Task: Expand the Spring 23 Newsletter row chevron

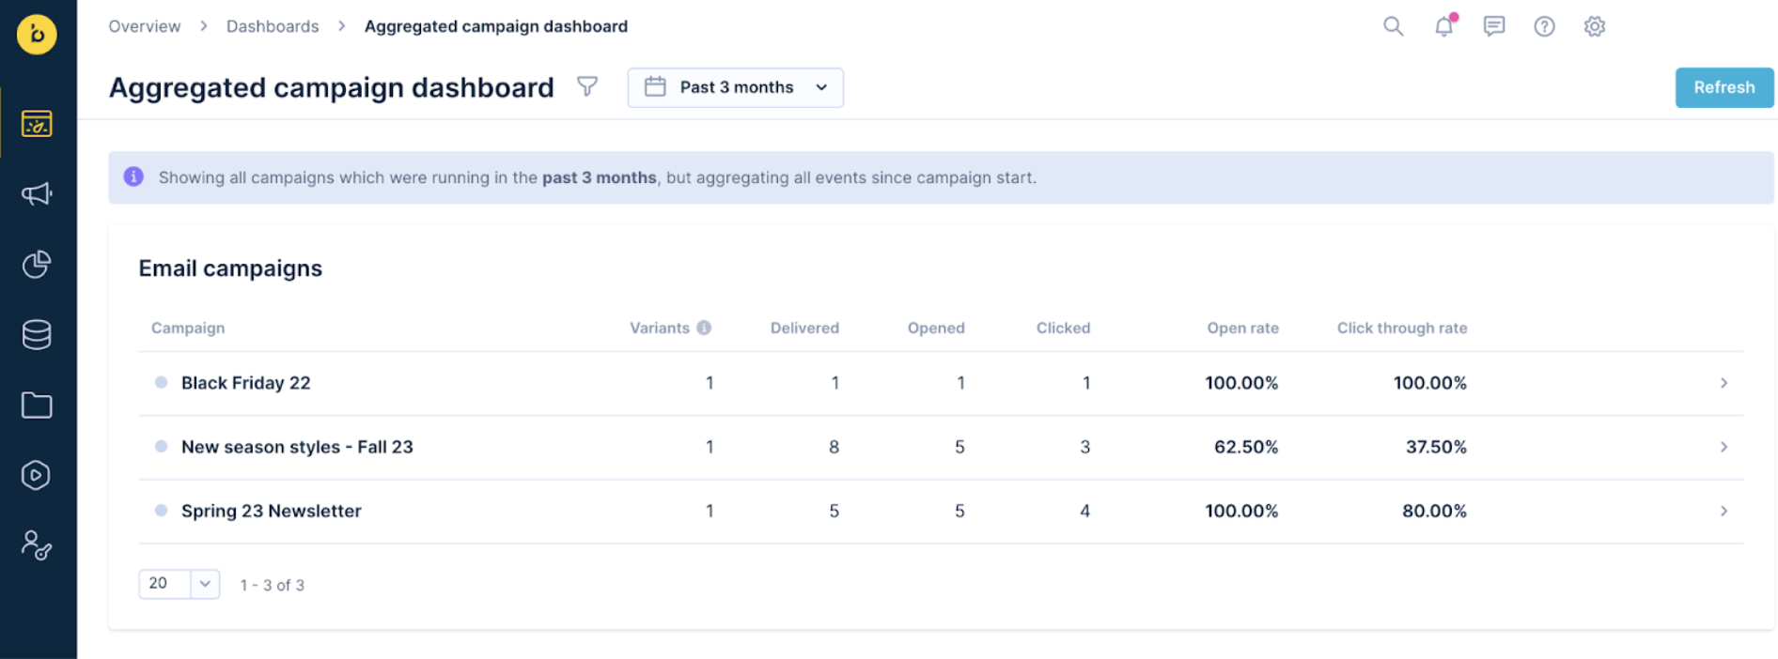Action: pos(1723,511)
